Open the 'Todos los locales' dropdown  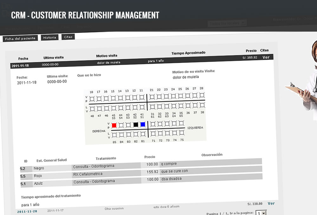[227, 23]
